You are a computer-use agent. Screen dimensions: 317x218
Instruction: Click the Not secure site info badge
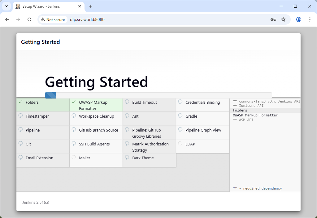53,19
